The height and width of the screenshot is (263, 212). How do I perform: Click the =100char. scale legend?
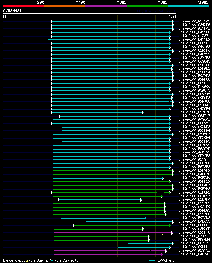coord(162,260)
